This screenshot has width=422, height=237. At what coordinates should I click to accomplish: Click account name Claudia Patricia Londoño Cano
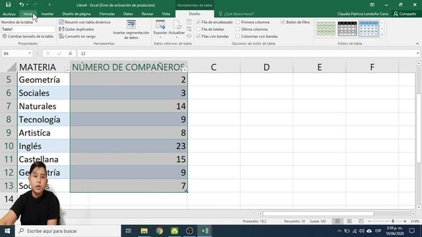[363, 14]
